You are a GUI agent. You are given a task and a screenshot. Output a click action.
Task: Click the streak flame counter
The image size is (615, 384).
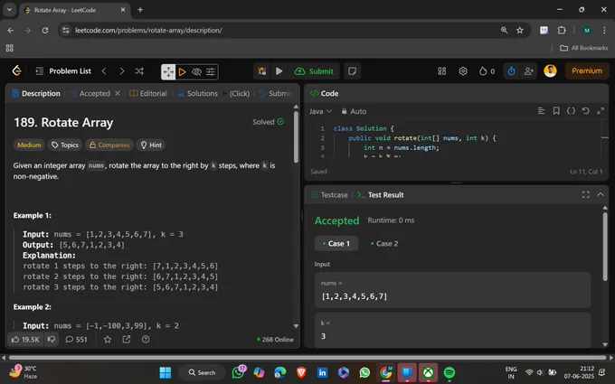[487, 70]
